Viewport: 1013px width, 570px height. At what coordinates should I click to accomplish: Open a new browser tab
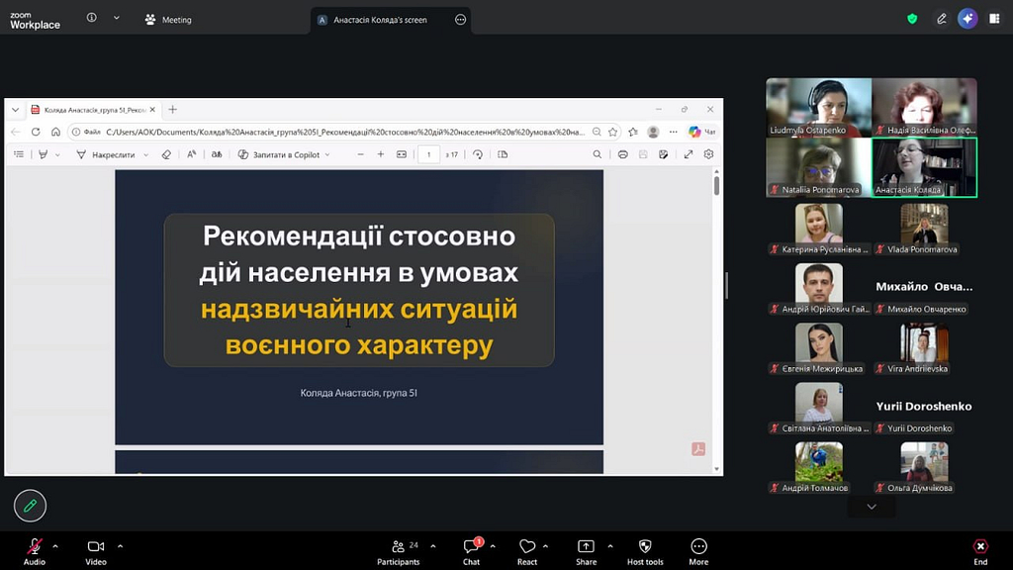[x=172, y=110]
